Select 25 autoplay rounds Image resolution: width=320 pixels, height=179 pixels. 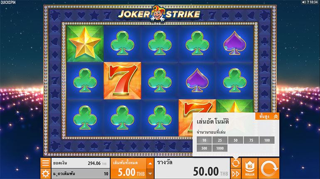220,140
